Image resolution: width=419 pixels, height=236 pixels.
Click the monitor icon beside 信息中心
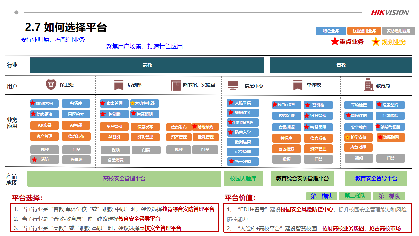[233, 85]
